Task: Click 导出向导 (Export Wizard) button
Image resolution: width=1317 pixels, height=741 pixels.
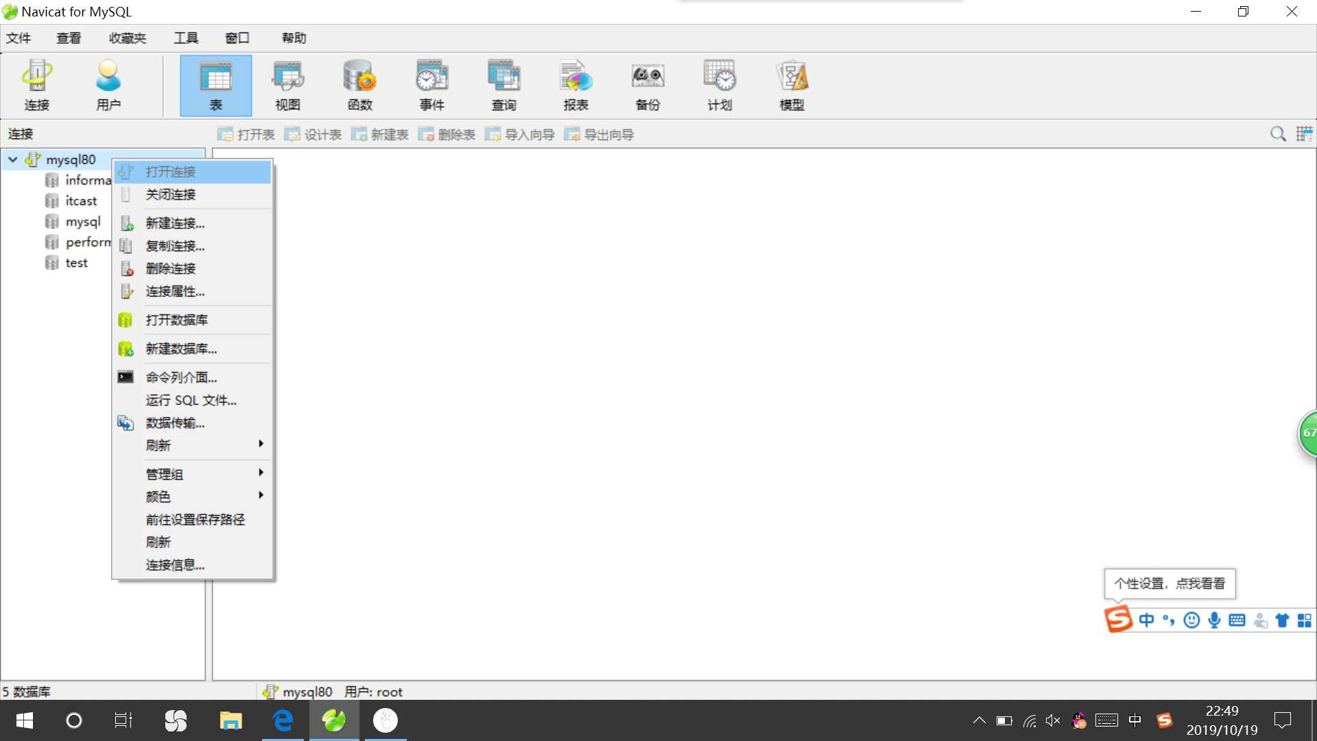Action: [599, 134]
